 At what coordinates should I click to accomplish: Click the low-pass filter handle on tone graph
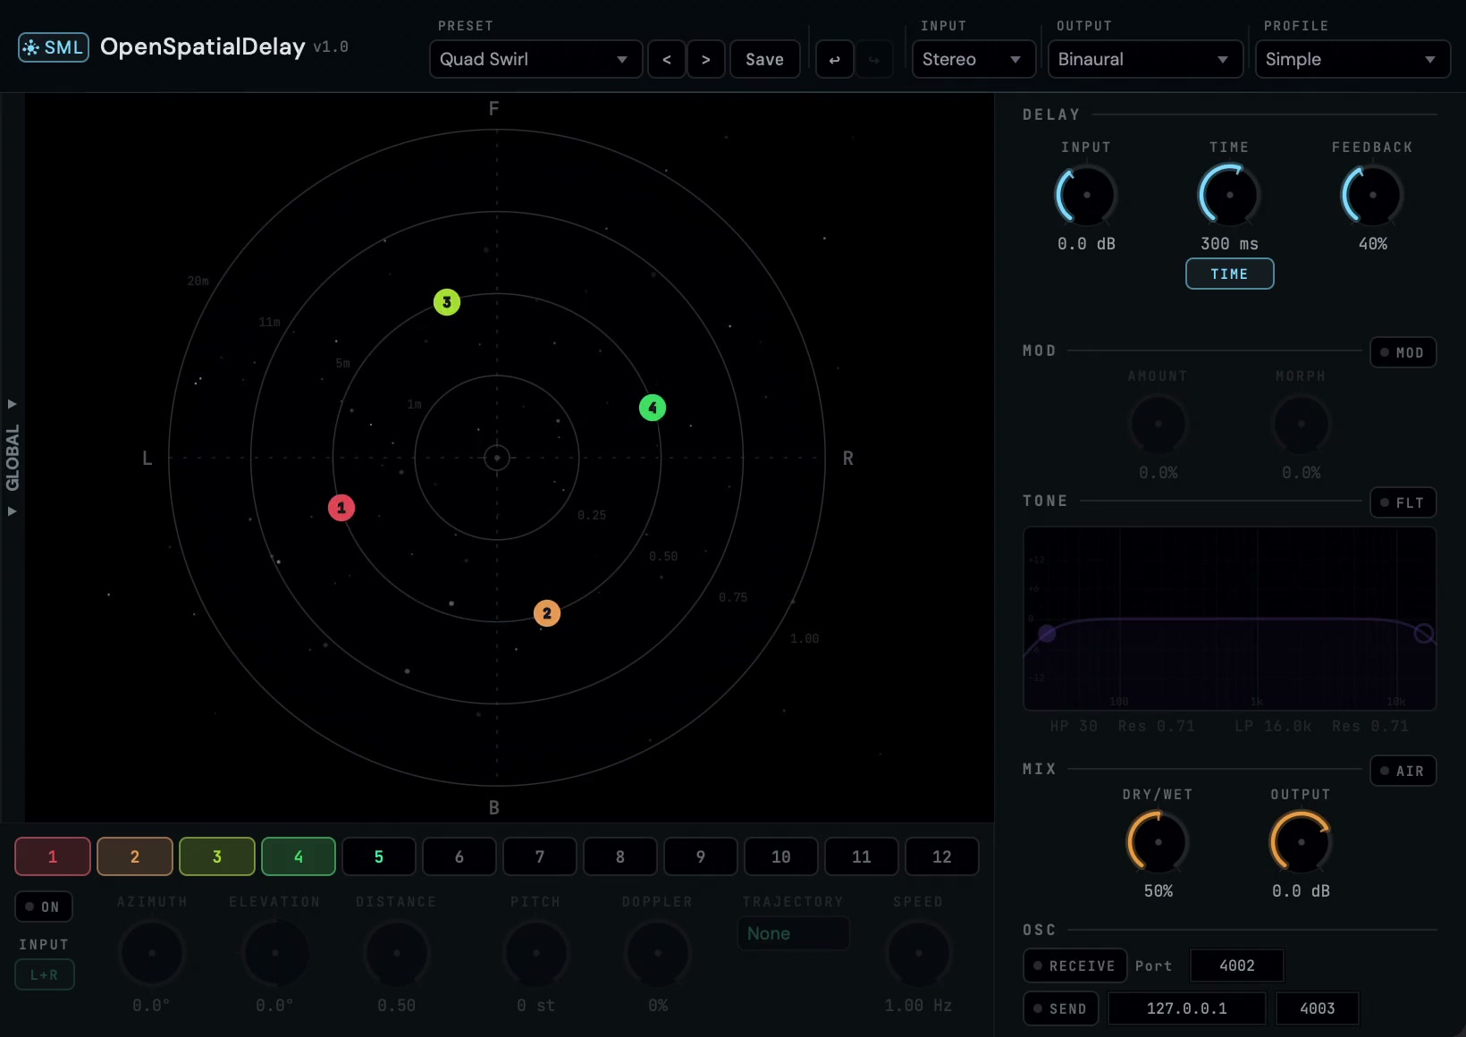point(1424,634)
